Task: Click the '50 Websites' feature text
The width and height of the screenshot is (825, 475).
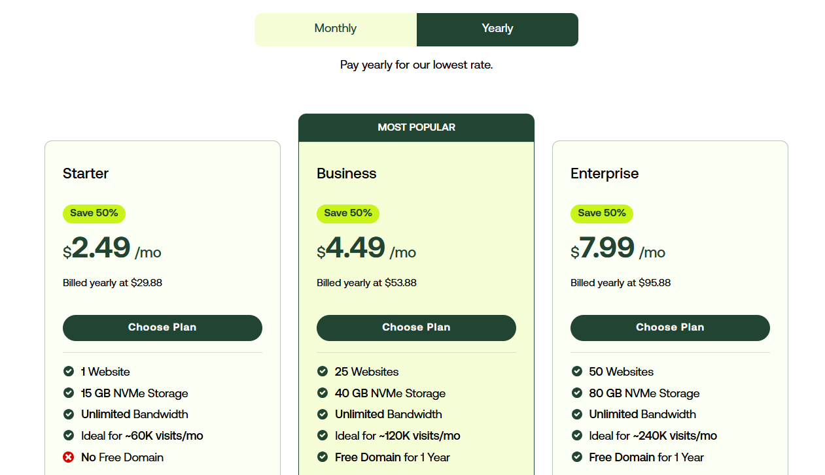Action: coord(622,372)
